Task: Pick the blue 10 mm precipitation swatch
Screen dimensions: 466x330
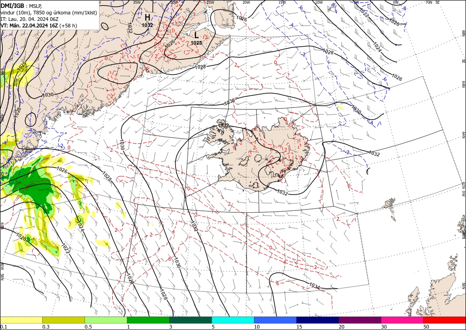Action: 275,320
